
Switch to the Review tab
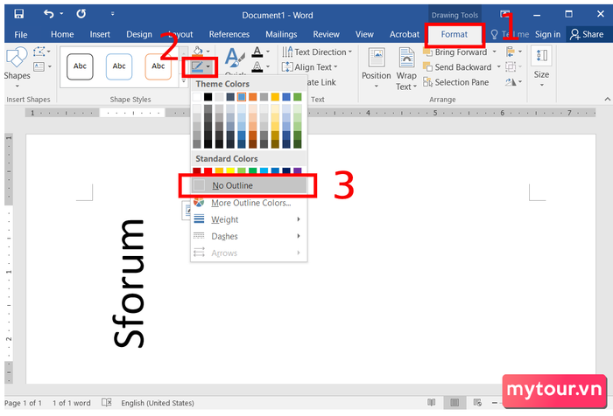(326, 34)
